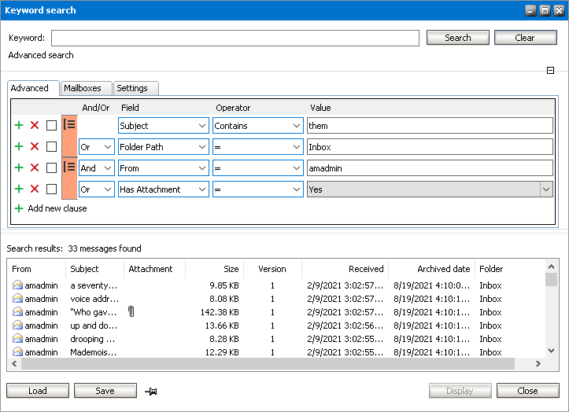Click Add new clause

coord(57,208)
